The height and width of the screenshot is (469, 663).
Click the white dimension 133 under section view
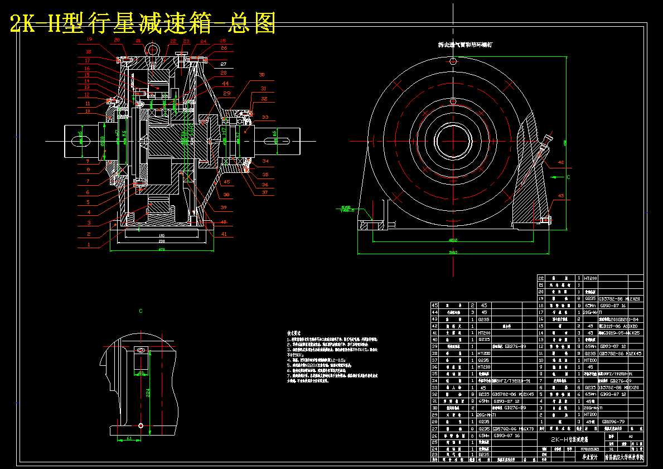pyautogui.click(x=162, y=235)
